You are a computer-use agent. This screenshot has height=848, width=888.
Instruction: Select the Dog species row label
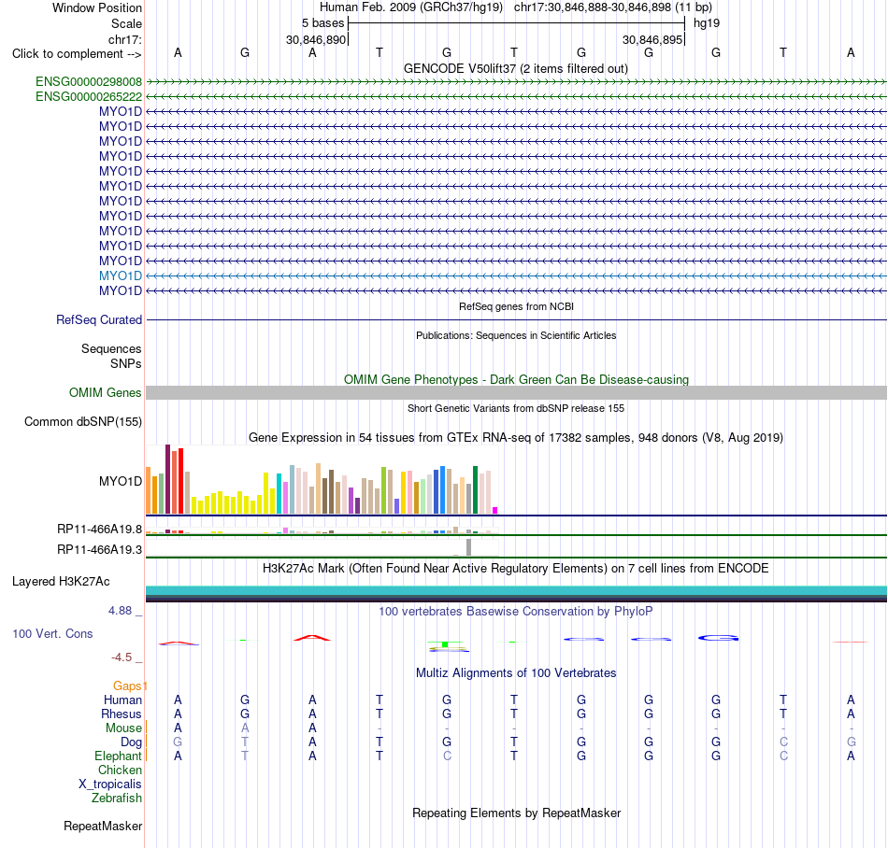[x=131, y=742]
